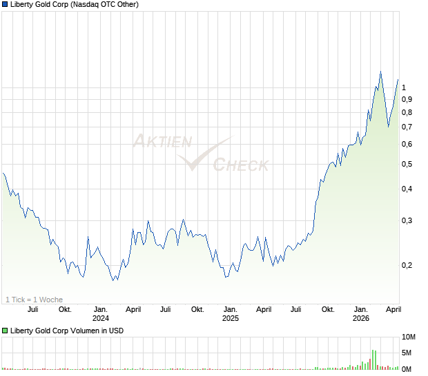Click the 10M volume axis label
Image resolution: width=428 pixels, height=376 pixels.
pos(409,337)
